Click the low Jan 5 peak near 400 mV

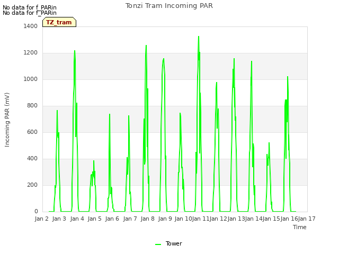pyautogui.click(x=94, y=161)
